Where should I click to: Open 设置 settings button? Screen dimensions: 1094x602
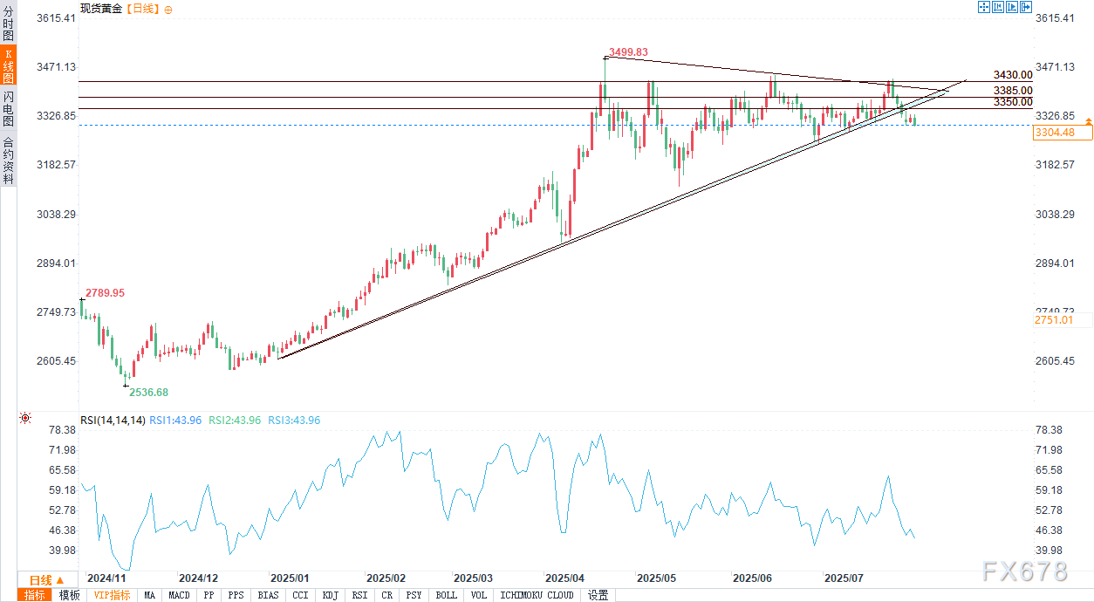point(598,595)
